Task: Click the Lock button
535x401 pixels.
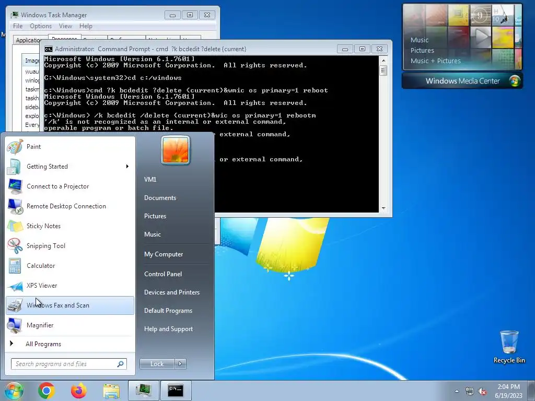Action: [157, 364]
